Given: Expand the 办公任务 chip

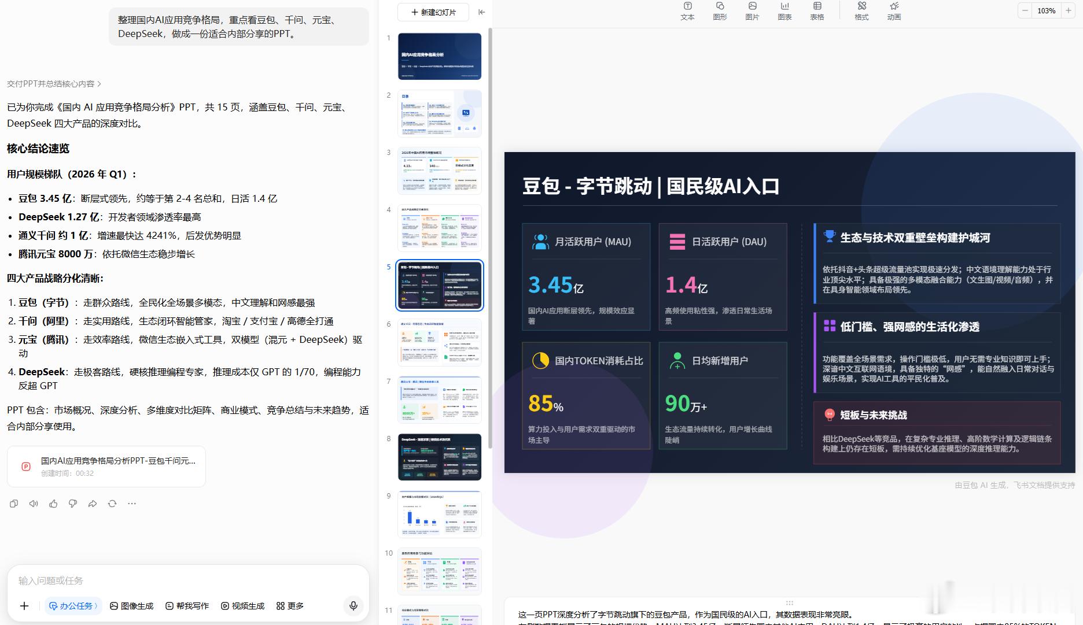Looking at the screenshot, I should coord(73,606).
